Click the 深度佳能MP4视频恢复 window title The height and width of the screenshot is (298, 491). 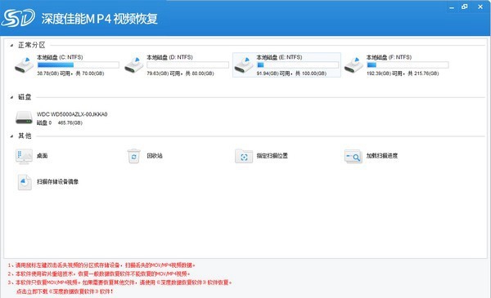pos(100,19)
